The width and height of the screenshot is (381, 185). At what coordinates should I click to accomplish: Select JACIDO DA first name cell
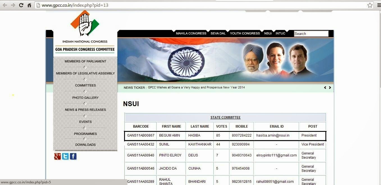click(172, 168)
